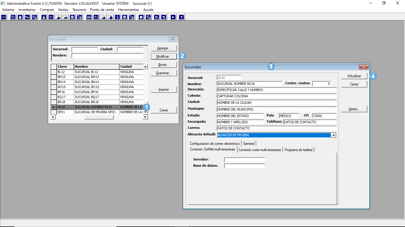Open Conexión corte multi-empresas tab
The width and height of the screenshot is (405, 227).
tap(260, 150)
